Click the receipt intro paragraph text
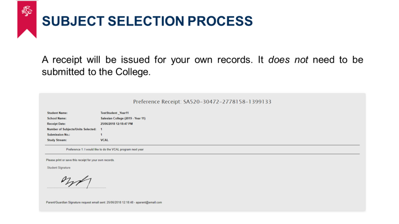The width and height of the screenshot is (399, 224). [x=202, y=66]
